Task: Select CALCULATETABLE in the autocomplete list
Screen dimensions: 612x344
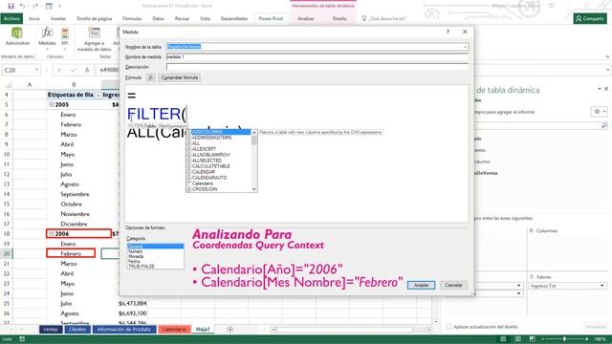Action: click(210, 166)
